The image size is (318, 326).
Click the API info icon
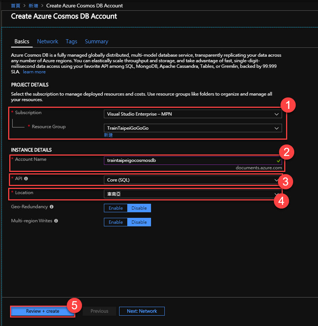(26, 179)
